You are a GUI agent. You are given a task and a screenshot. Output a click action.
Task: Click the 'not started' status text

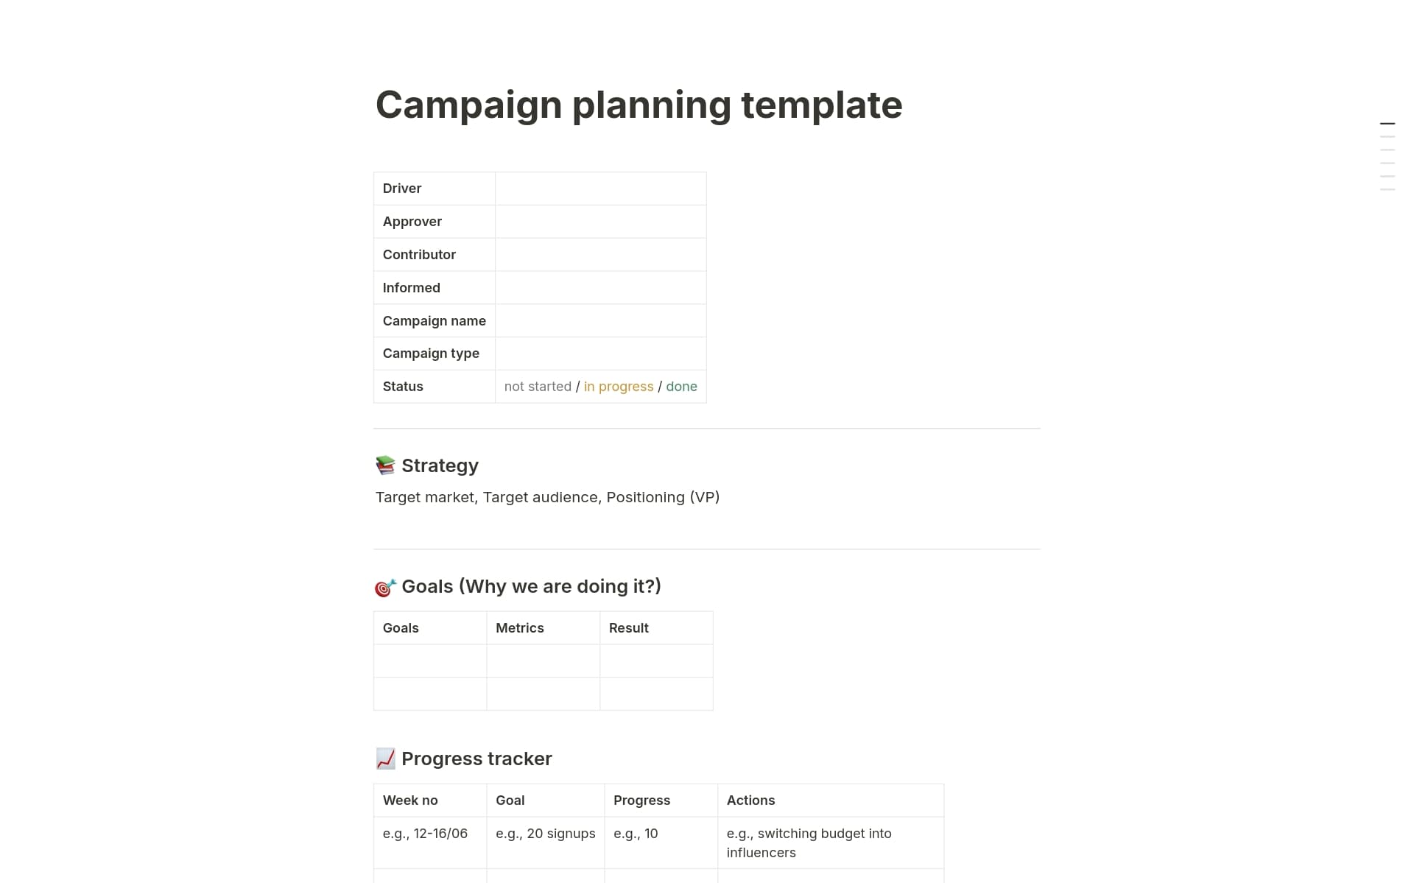tap(538, 387)
